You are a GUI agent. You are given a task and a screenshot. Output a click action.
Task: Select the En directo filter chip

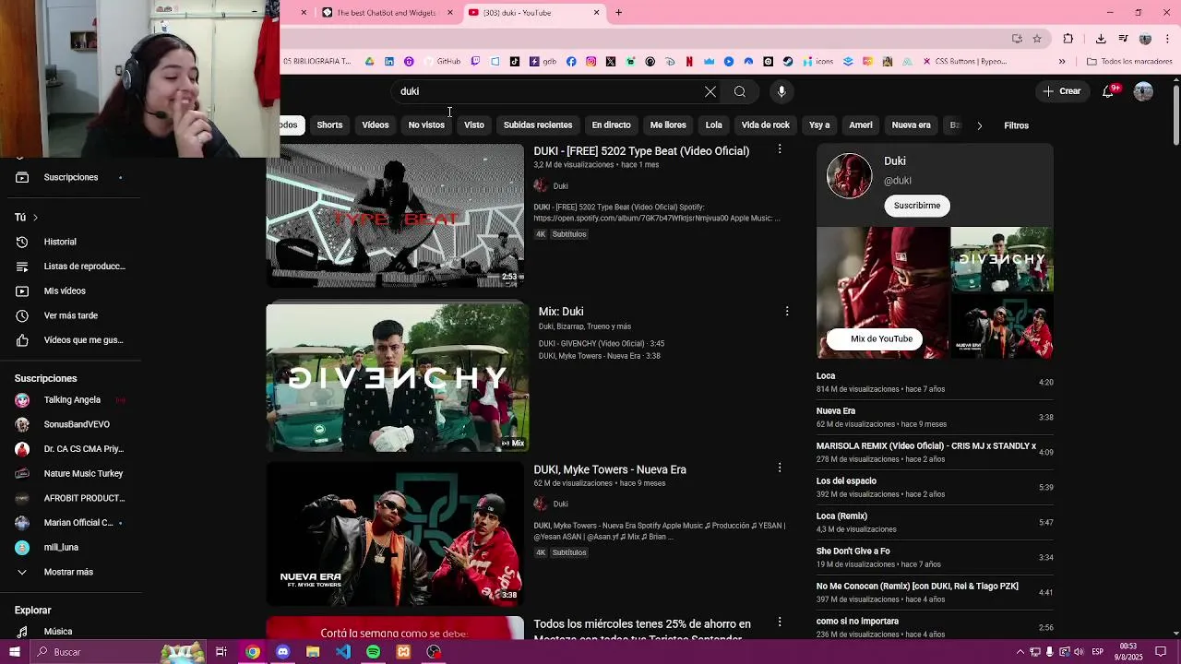(x=611, y=125)
